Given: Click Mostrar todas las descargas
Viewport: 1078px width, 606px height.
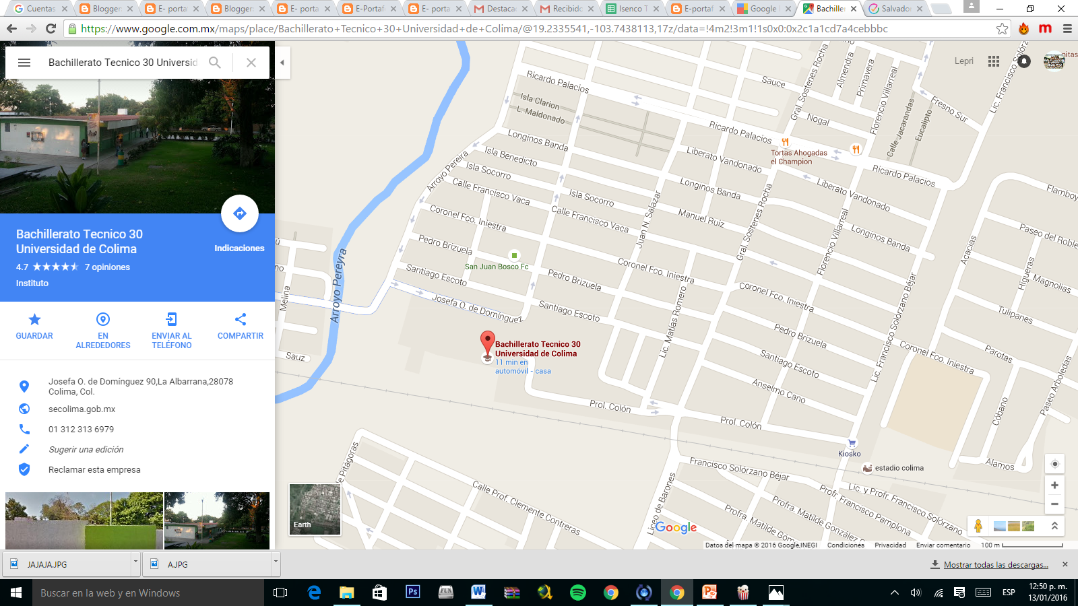Looking at the screenshot, I should coord(996,565).
